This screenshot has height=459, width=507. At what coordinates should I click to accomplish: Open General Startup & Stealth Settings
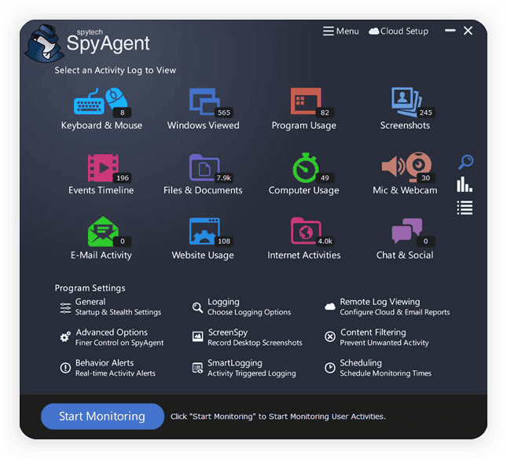[x=111, y=307]
